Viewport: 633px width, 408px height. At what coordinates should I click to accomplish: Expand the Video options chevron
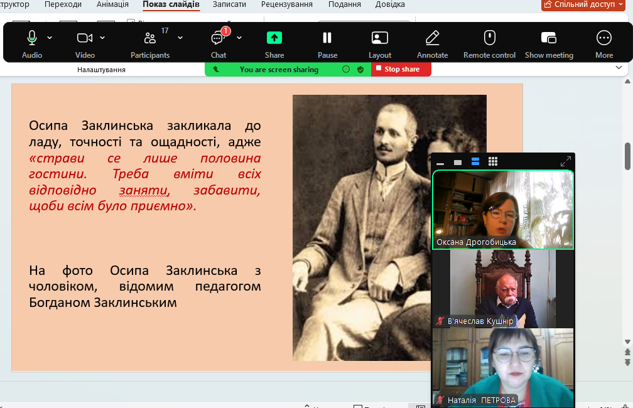pyautogui.click(x=104, y=38)
